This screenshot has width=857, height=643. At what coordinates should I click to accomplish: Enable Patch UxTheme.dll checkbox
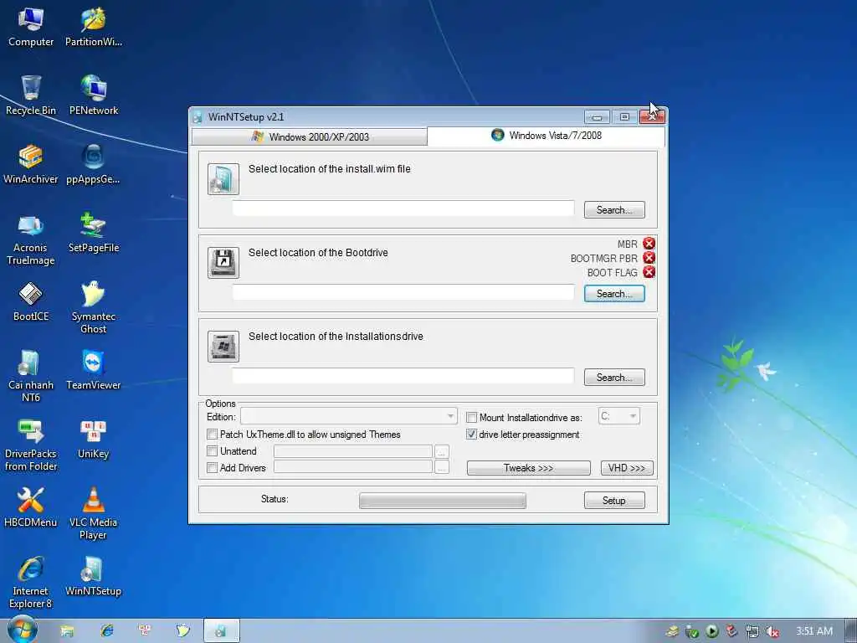(x=212, y=435)
